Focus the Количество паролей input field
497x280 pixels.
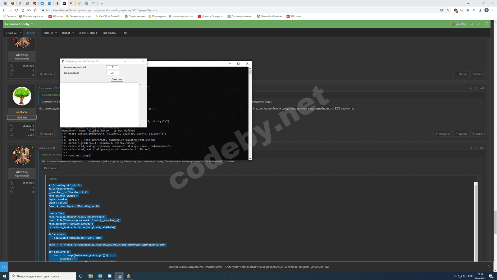coord(112,67)
